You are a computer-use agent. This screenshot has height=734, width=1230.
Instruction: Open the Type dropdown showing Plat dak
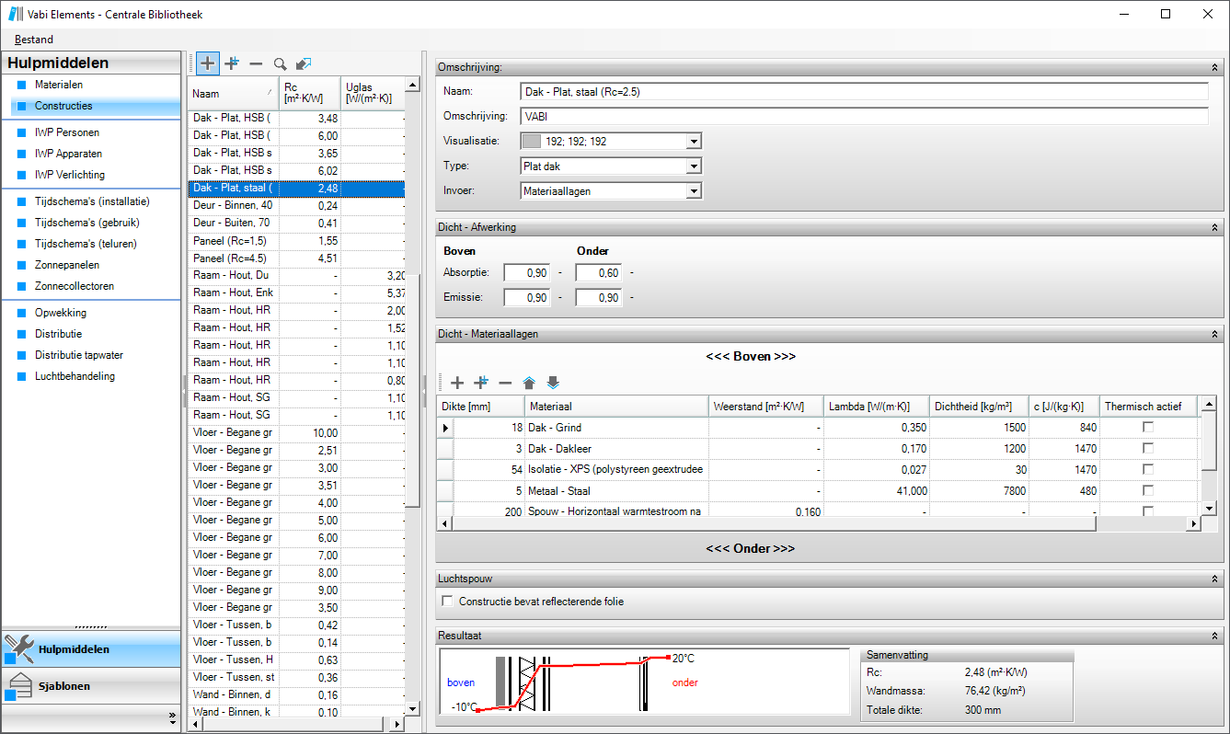694,166
